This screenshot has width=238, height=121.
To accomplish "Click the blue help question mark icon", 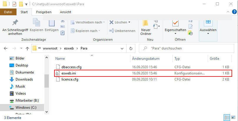I will click(x=234, y=12).
